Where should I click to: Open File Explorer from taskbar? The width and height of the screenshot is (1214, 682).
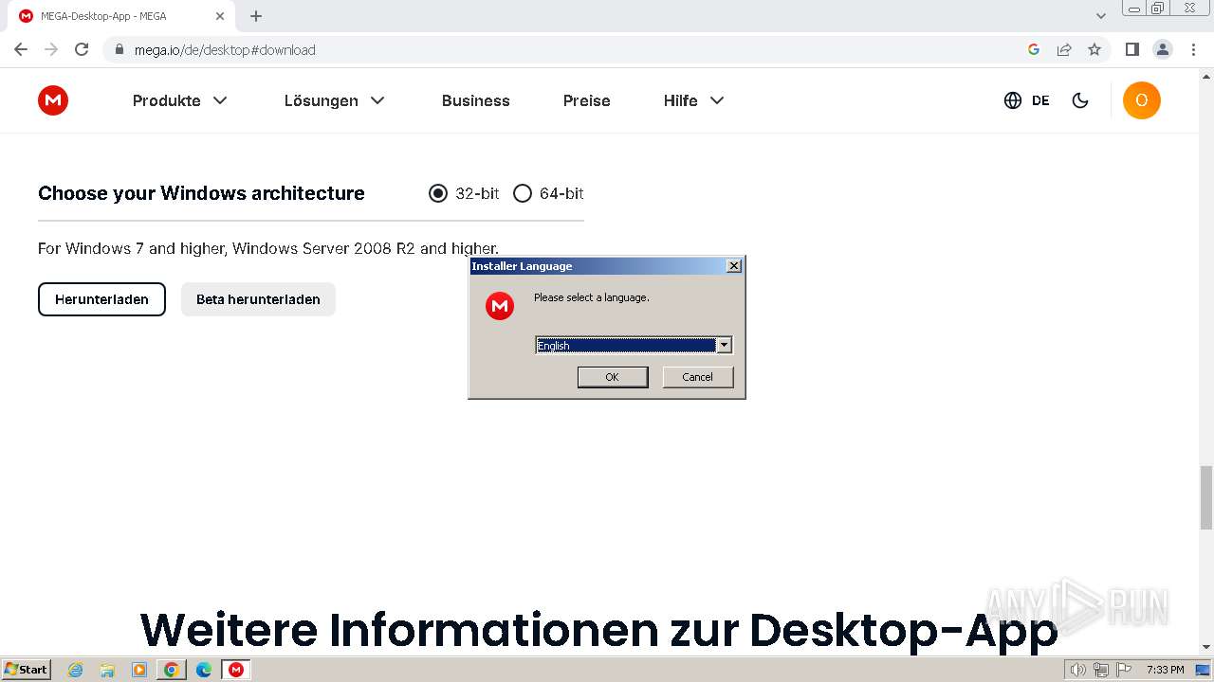click(107, 670)
